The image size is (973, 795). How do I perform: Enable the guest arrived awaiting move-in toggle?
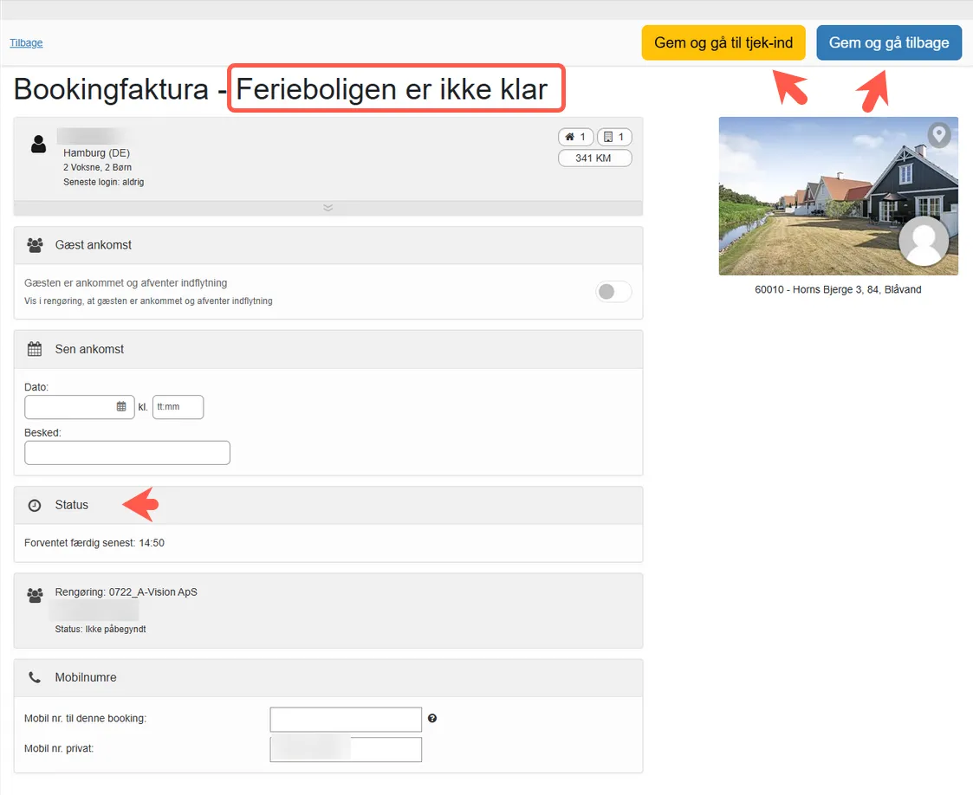[x=613, y=292]
